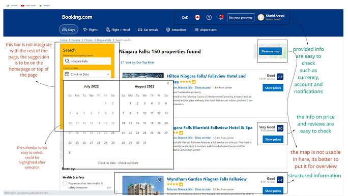Open the Attractions tab
The height and width of the screenshot is (196, 348).
tap(176, 29)
